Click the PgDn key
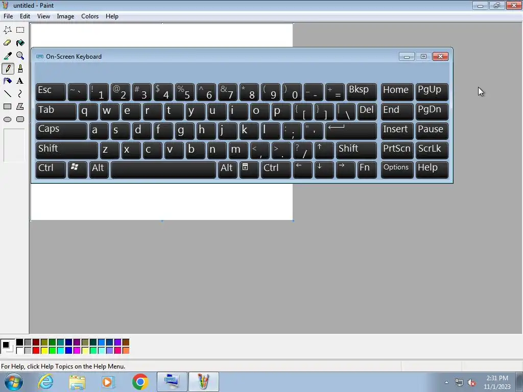Image resolution: width=523 pixels, height=392 pixels. click(x=432, y=112)
